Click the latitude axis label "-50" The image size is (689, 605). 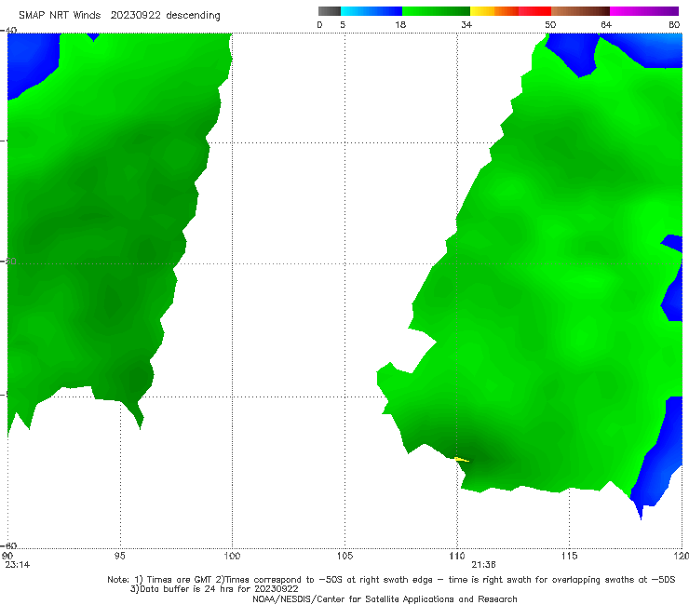(8, 262)
